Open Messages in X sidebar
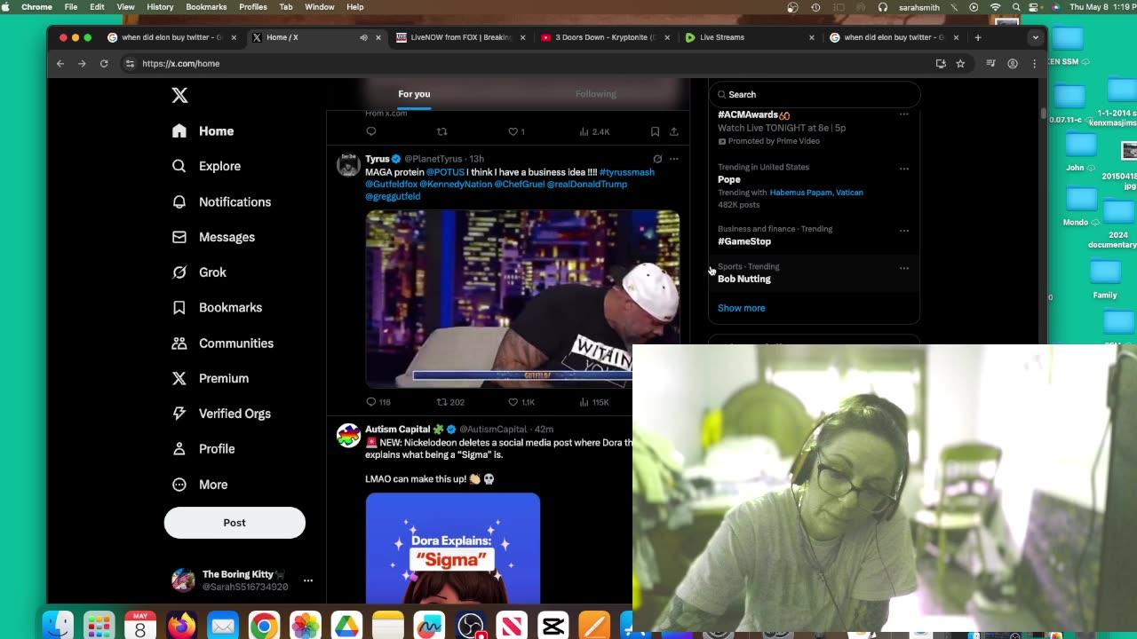 click(214, 237)
